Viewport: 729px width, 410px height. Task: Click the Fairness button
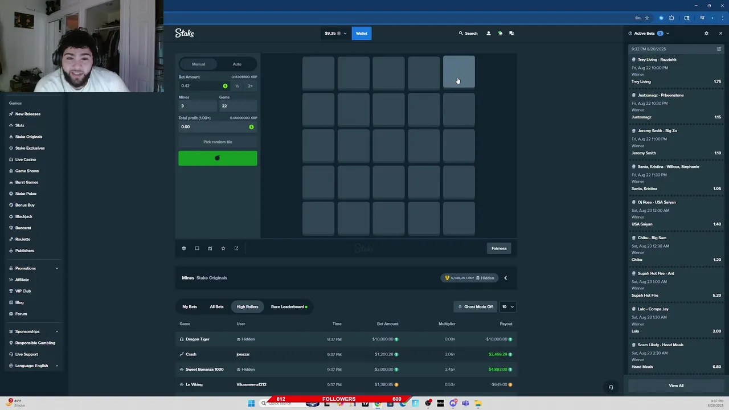(499, 248)
